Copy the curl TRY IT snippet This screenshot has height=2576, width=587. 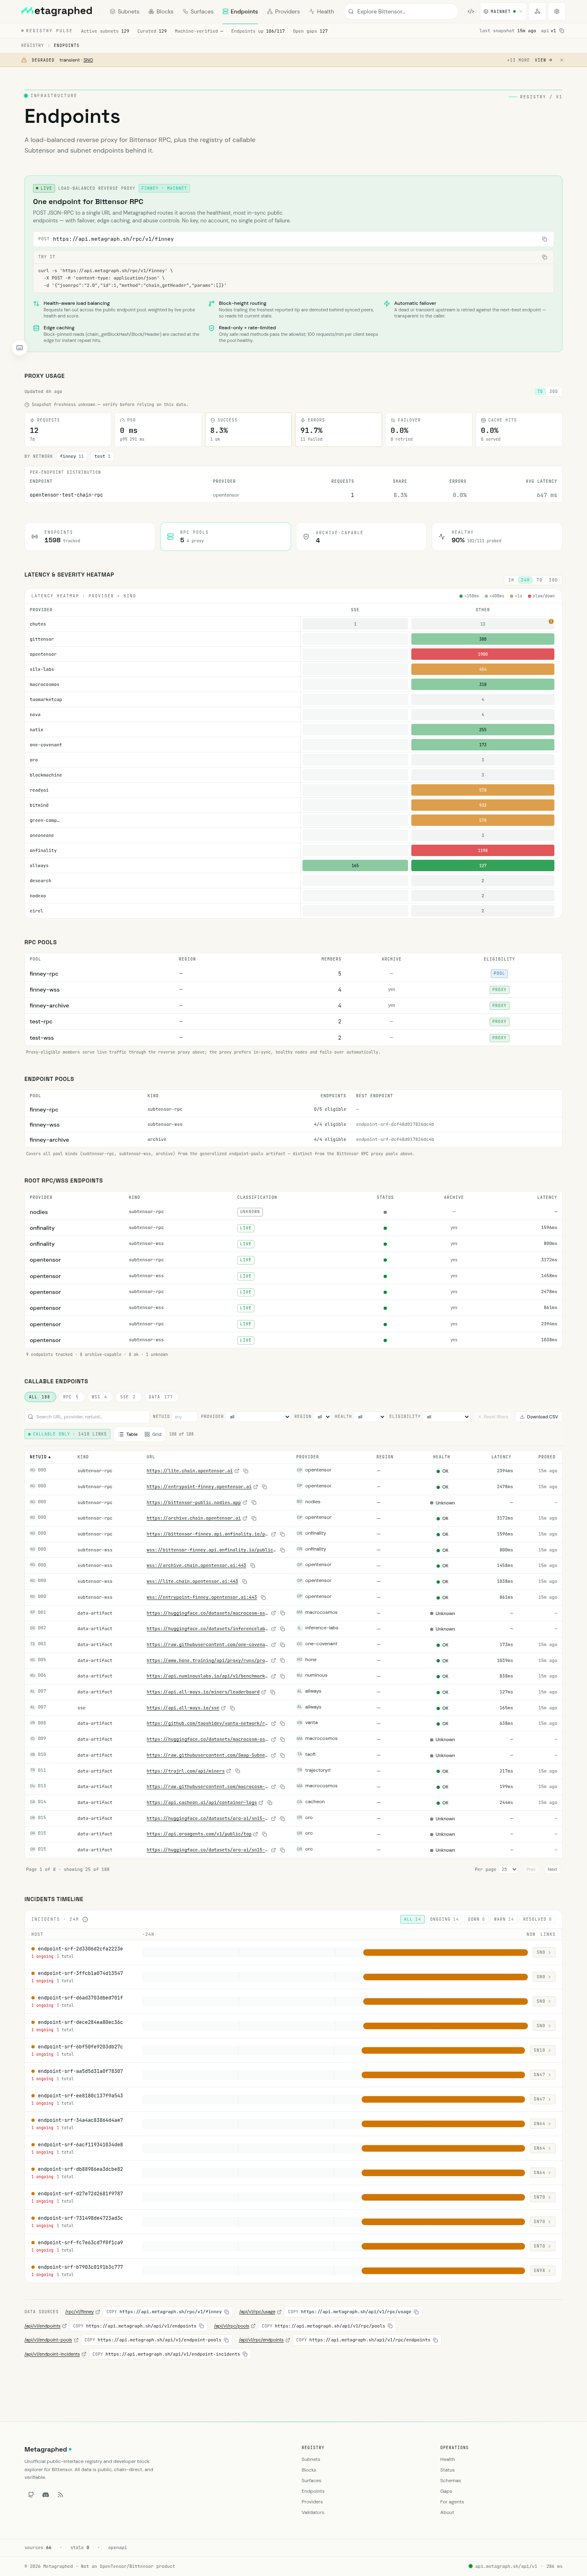pyautogui.click(x=544, y=257)
